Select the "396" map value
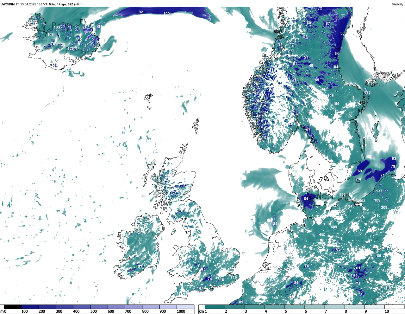Screen dimensions: 405x314 coord(320,243)
